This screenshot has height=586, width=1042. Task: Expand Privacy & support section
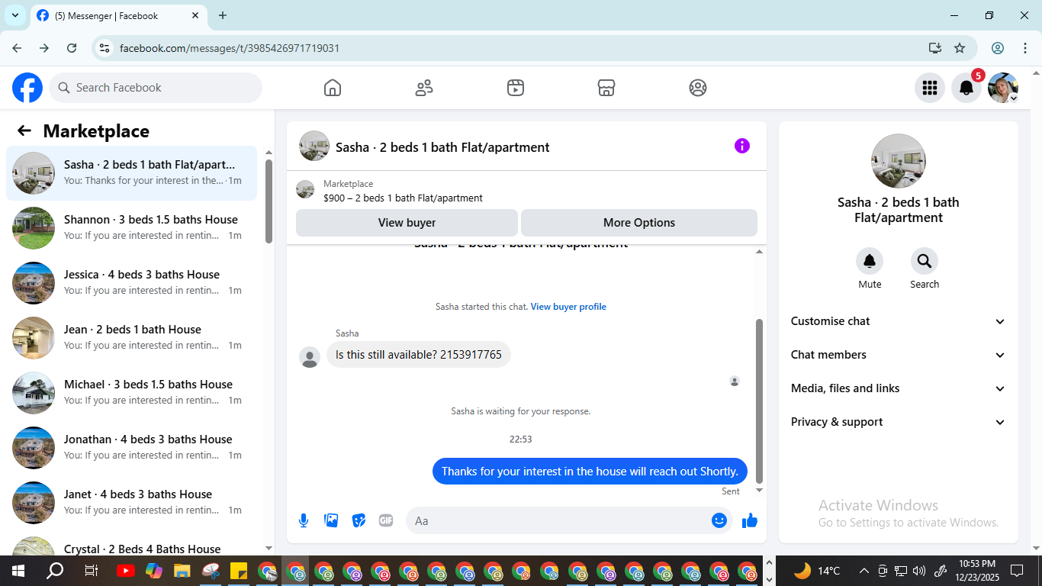[899, 422]
